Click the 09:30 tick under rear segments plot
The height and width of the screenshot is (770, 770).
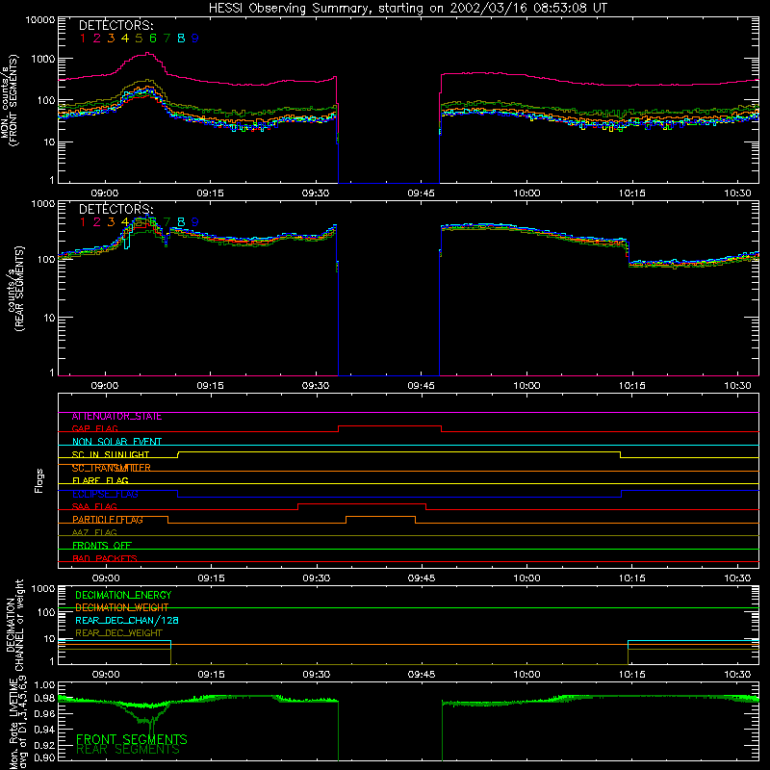click(316, 386)
